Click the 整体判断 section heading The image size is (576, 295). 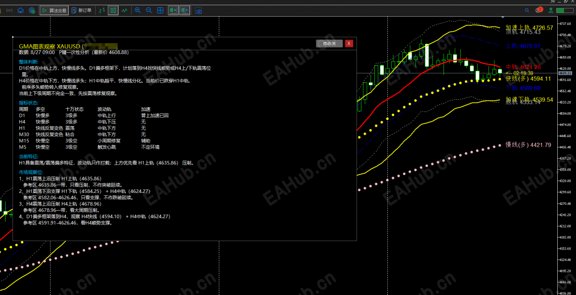click(29, 62)
